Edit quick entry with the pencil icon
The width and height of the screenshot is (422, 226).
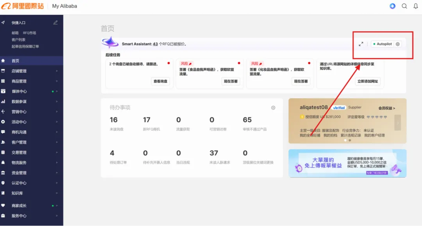click(x=55, y=23)
